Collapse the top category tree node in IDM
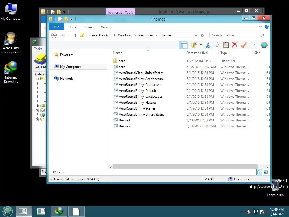 click(x=37, y=79)
